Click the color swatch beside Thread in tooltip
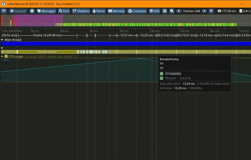 click(x=162, y=78)
